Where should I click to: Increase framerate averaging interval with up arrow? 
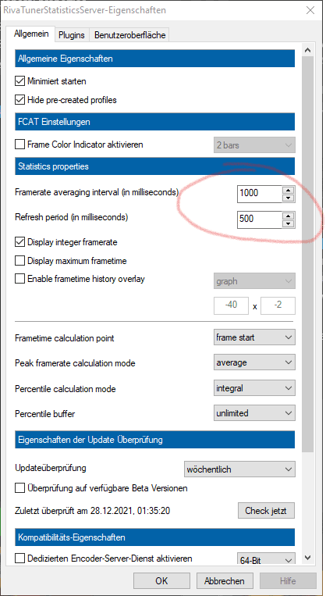289,189
